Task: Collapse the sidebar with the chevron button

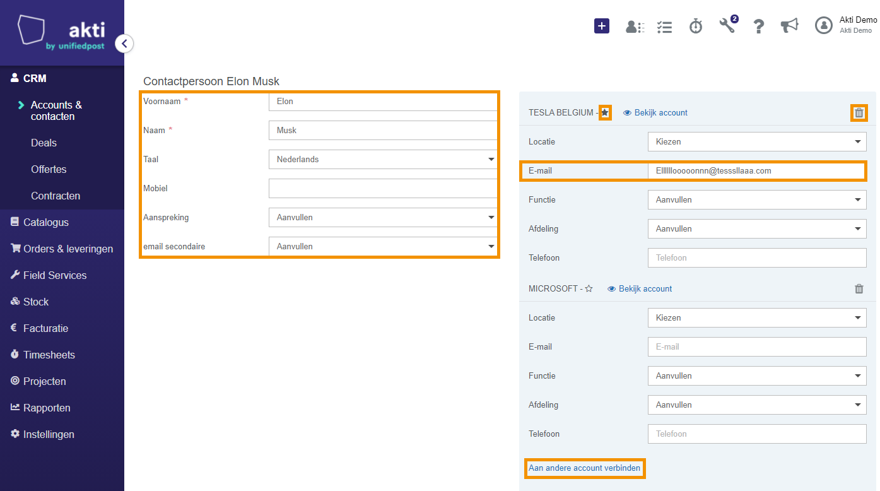Action: pyautogui.click(x=124, y=44)
